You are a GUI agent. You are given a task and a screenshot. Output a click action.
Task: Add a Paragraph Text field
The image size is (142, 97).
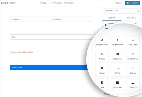pos(117,42)
